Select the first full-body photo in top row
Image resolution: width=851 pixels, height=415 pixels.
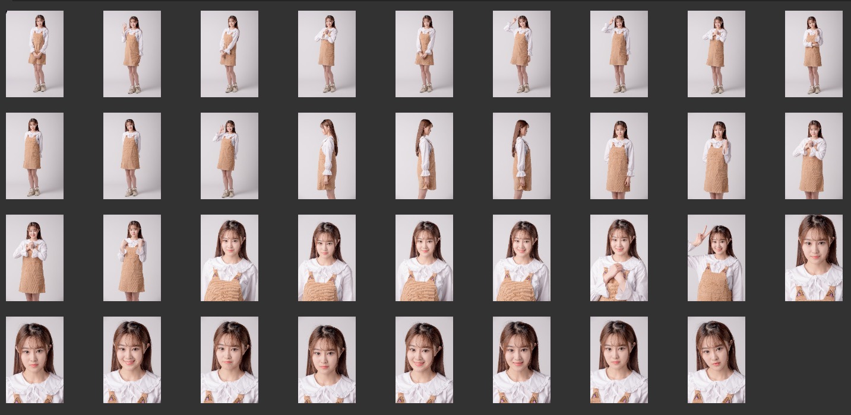point(34,54)
